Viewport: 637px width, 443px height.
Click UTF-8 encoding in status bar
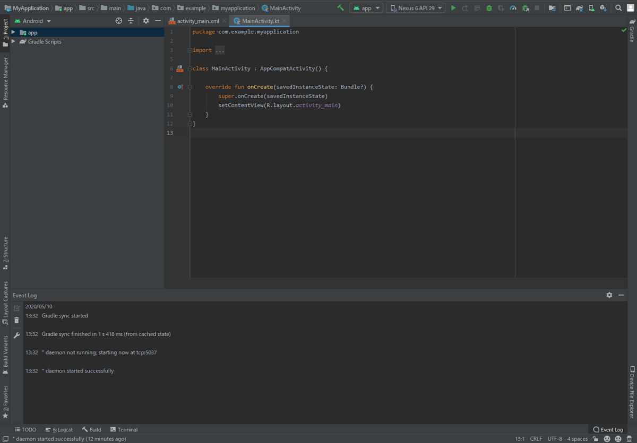[554, 439]
